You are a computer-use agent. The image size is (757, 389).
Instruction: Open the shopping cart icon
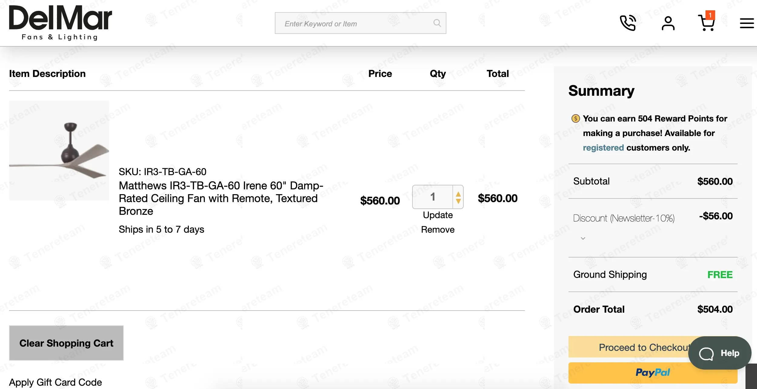[707, 22]
